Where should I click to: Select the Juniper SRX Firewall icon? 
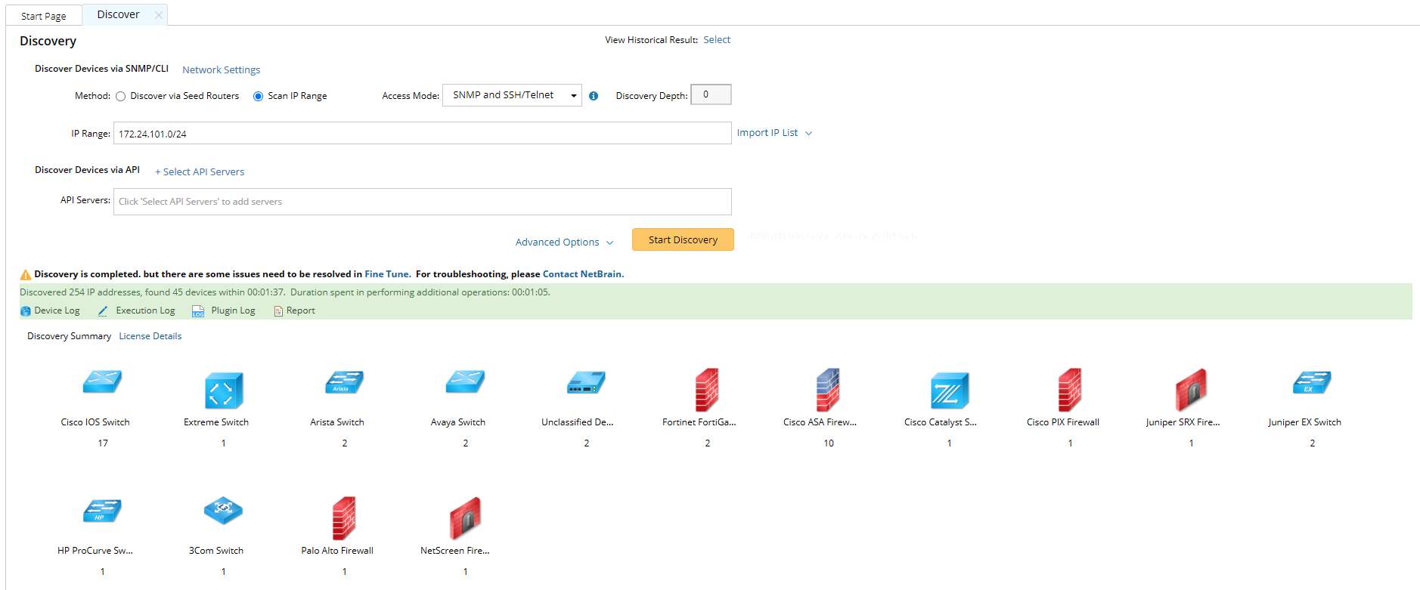pyautogui.click(x=1191, y=389)
